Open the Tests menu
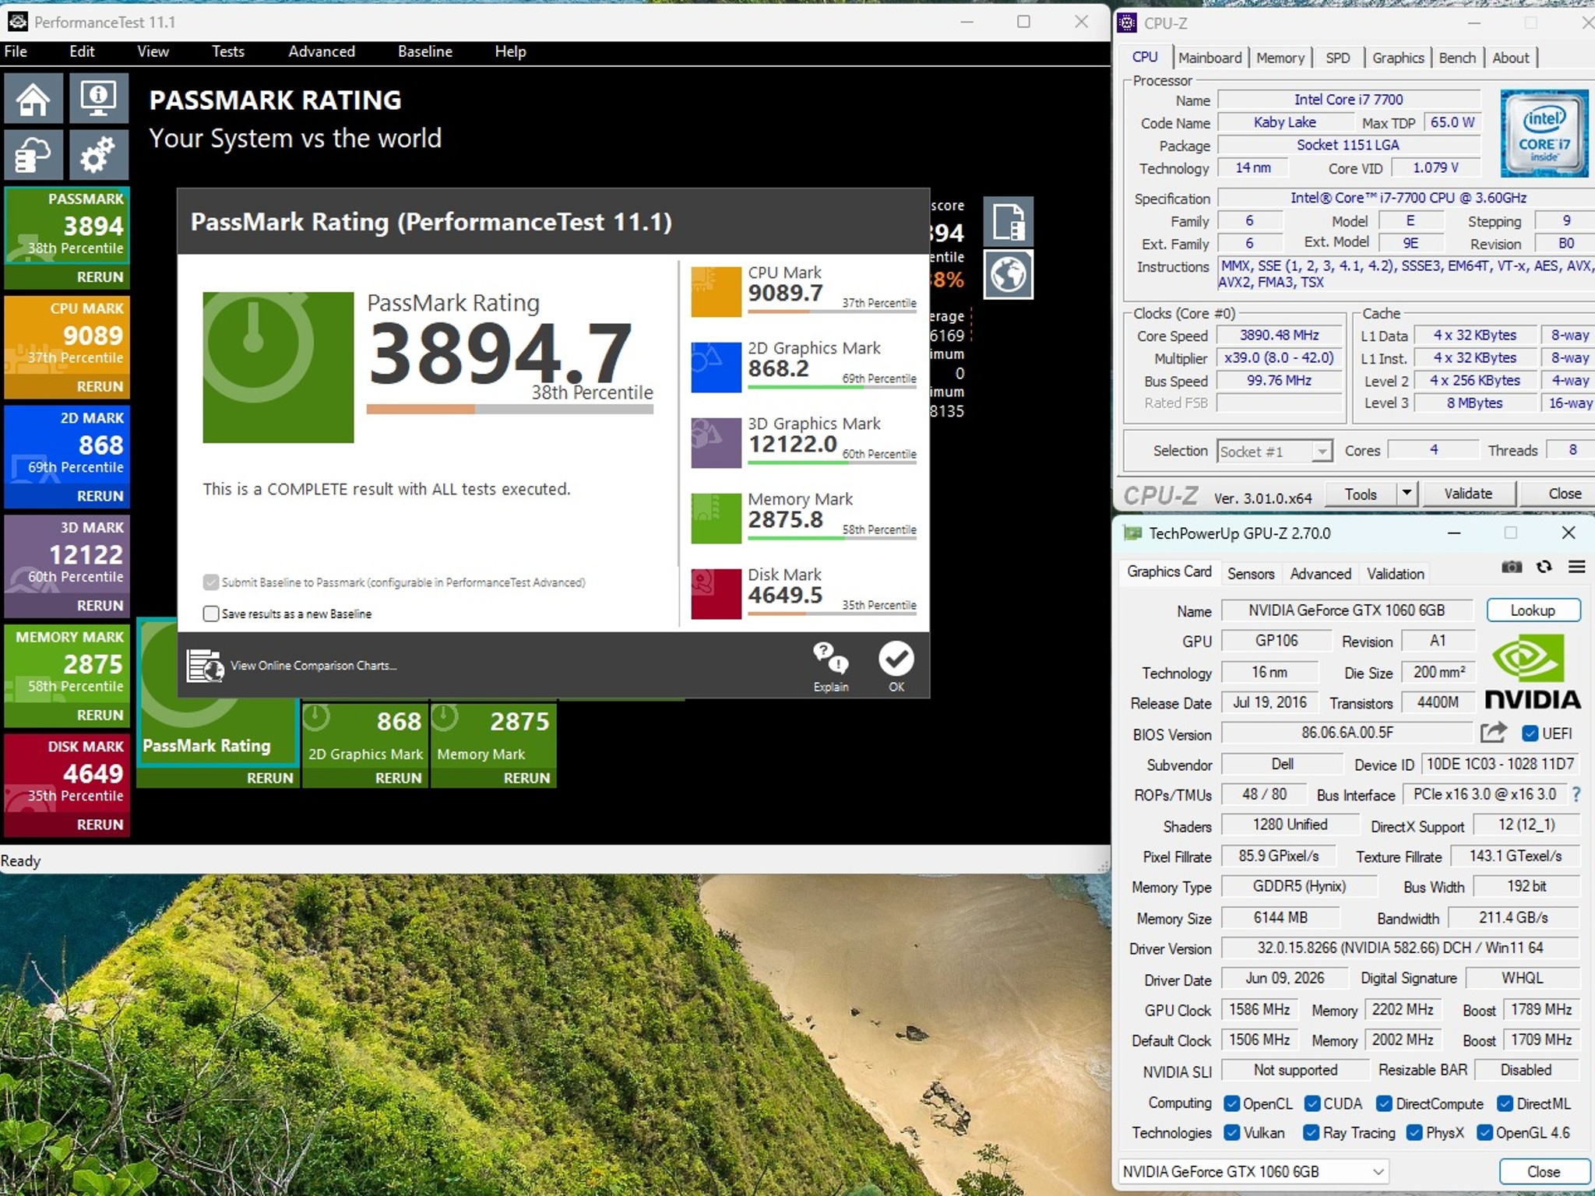1595x1196 pixels. coord(228,51)
